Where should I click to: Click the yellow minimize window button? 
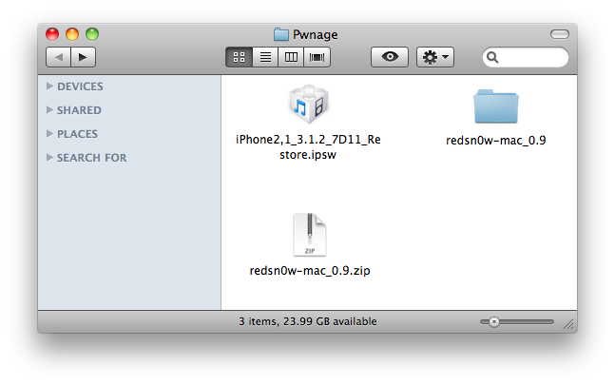click(72, 34)
